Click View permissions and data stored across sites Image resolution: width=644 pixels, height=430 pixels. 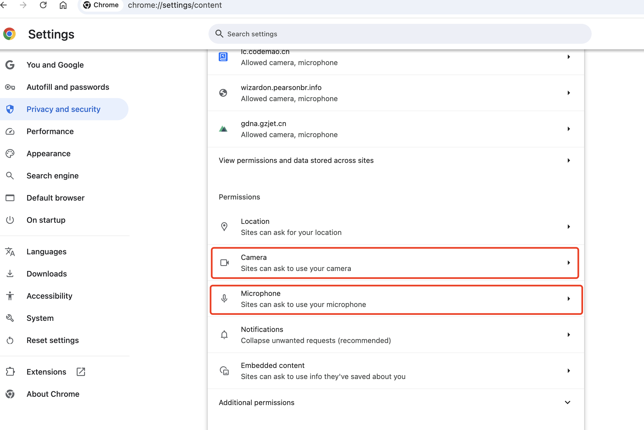pyautogui.click(x=394, y=160)
